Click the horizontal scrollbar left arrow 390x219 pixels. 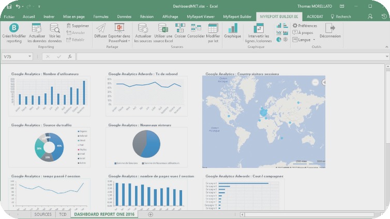point(242,214)
